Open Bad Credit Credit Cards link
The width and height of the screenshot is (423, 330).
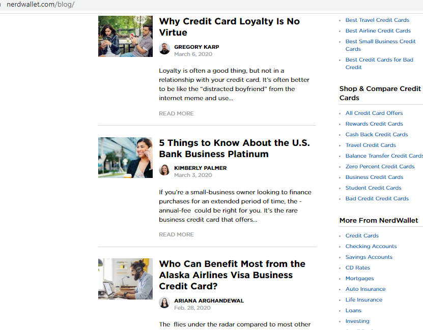[377, 198]
